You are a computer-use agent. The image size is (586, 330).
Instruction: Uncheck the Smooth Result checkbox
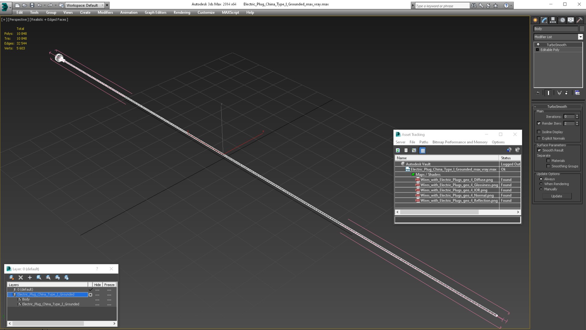539,150
